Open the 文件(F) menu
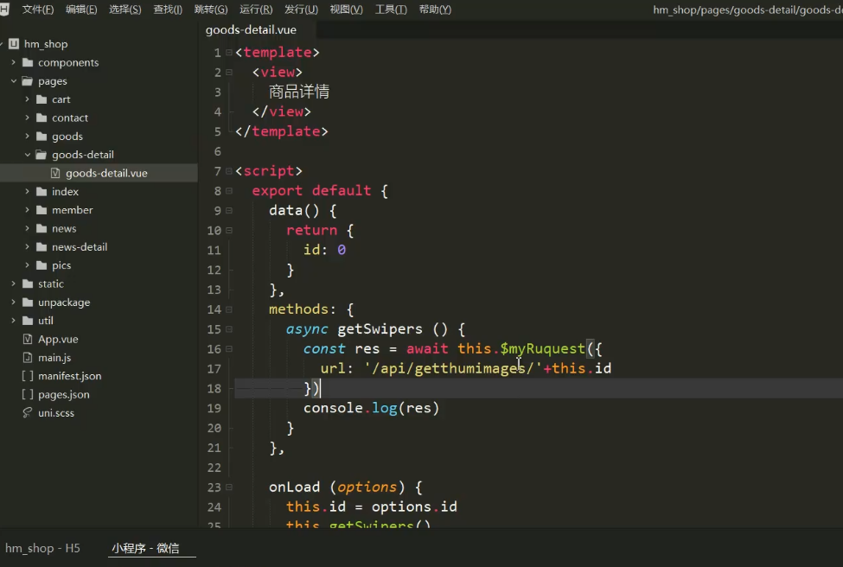The image size is (843, 567). (x=38, y=10)
